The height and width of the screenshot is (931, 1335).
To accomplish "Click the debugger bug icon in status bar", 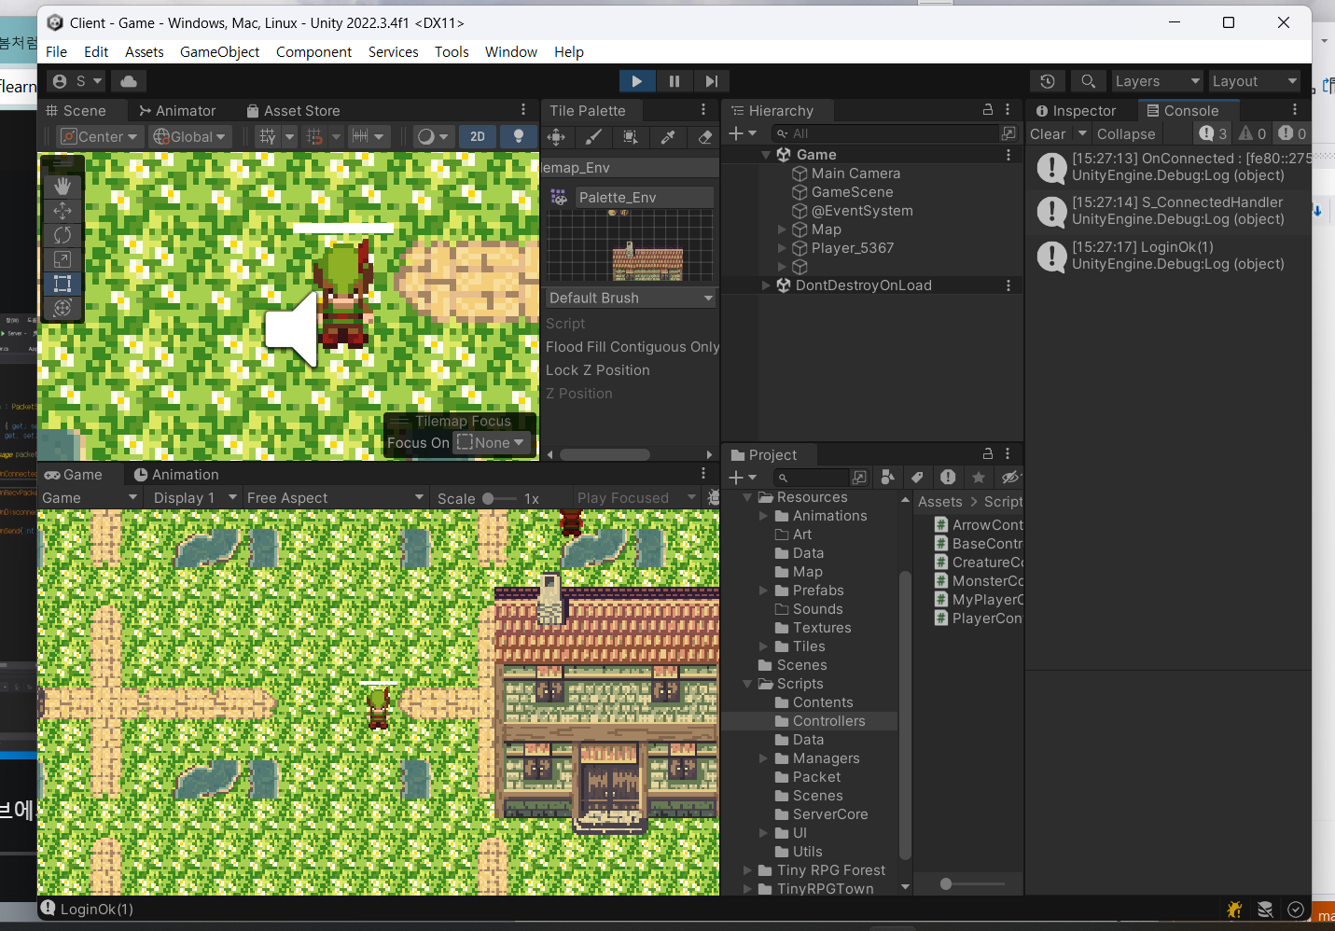I will click(x=1235, y=910).
